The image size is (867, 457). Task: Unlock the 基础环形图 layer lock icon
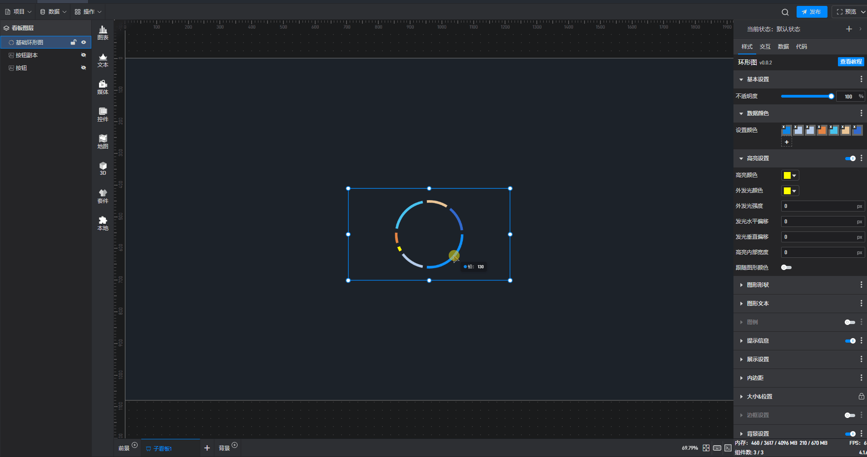point(73,42)
